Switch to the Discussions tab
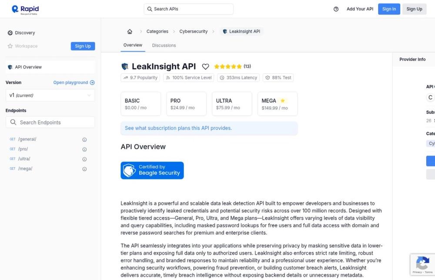This screenshot has width=435, height=280. pyautogui.click(x=164, y=46)
